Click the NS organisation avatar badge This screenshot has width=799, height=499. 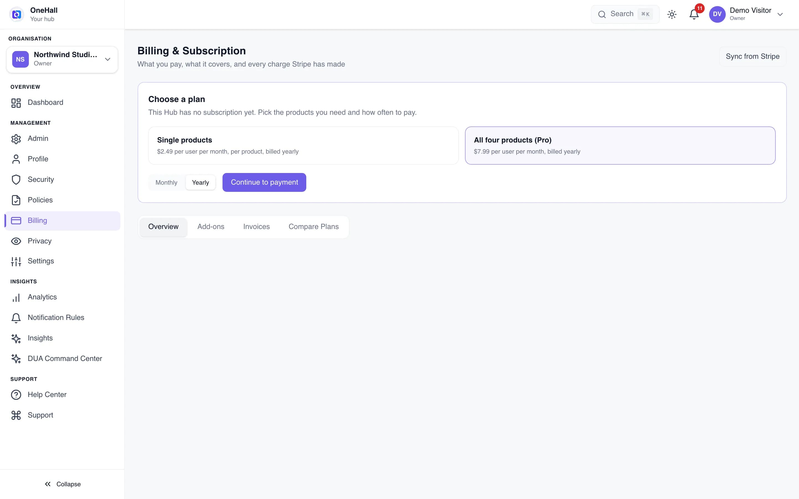click(21, 59)
